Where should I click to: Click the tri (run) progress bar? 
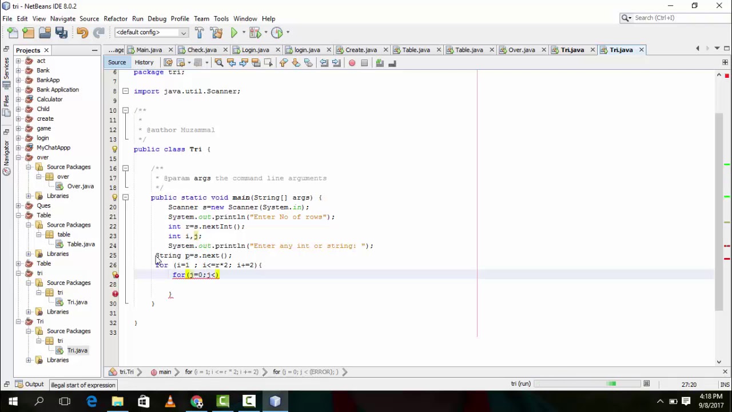[588, 384]
